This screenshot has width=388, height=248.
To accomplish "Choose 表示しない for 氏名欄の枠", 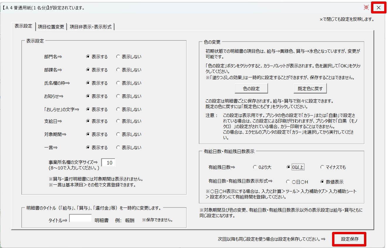I will pos(118,83).
